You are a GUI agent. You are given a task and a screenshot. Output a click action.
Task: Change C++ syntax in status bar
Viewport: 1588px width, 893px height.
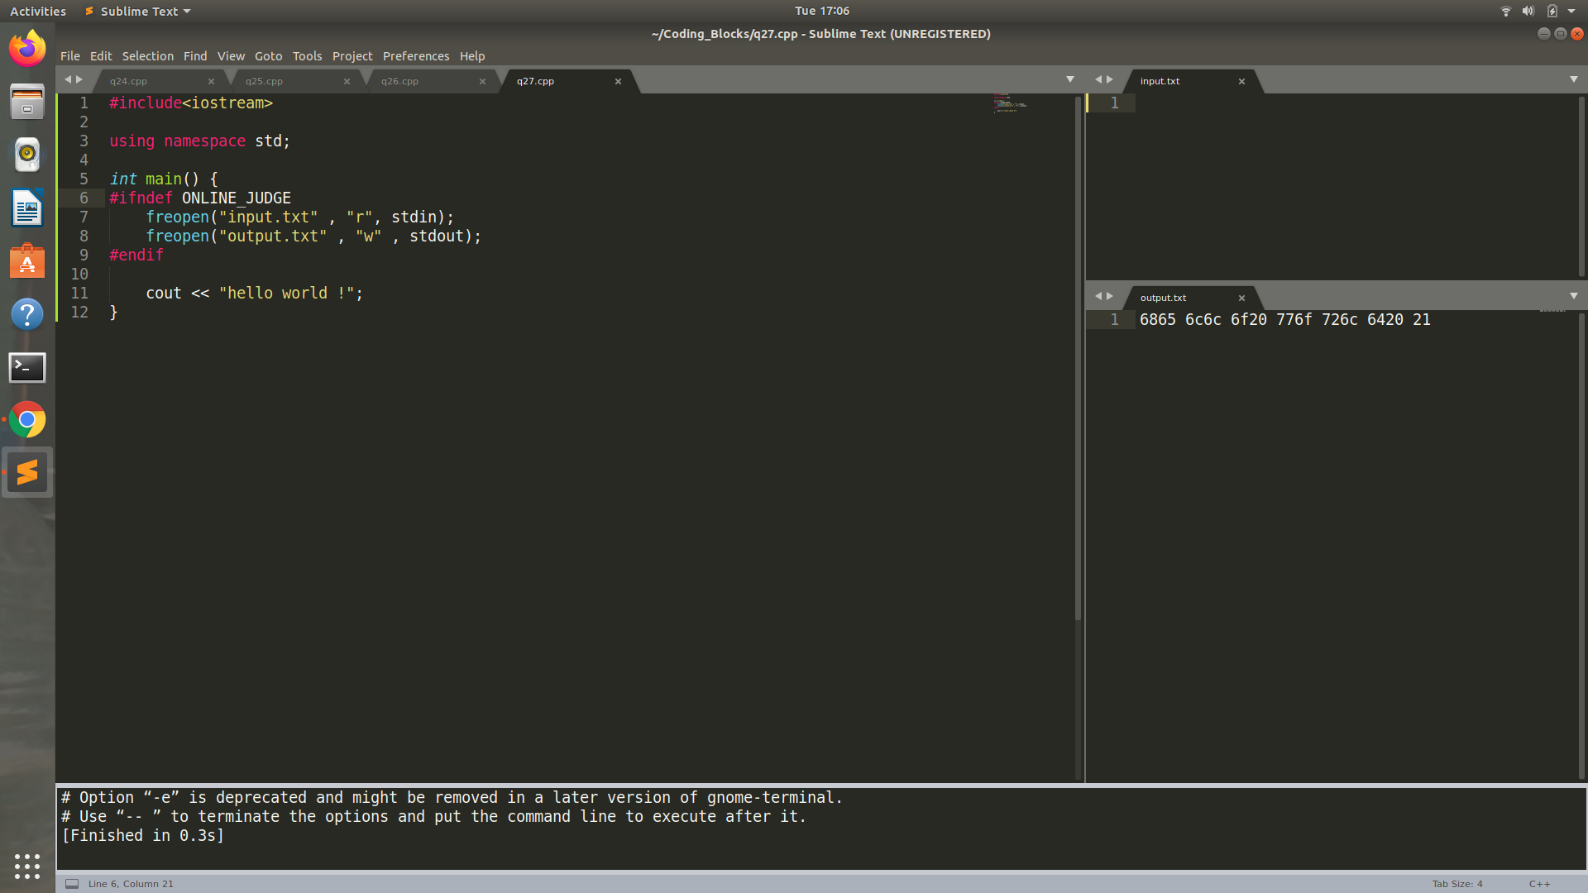[x=1539, y=884]
